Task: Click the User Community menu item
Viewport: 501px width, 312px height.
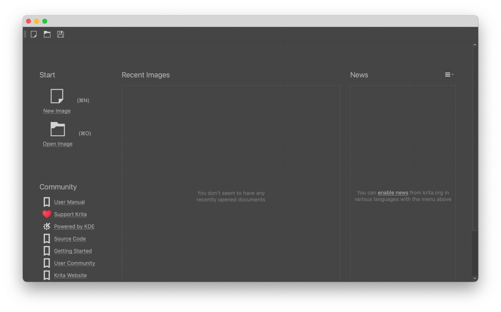Action: tap(74, 263)
